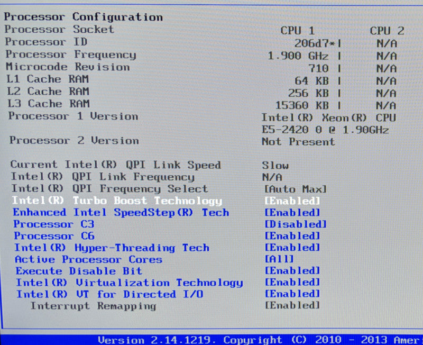The height and width of the screenshot is (345, 423).
Task: Click the 64 KB cache value
Action: point(312,81)
